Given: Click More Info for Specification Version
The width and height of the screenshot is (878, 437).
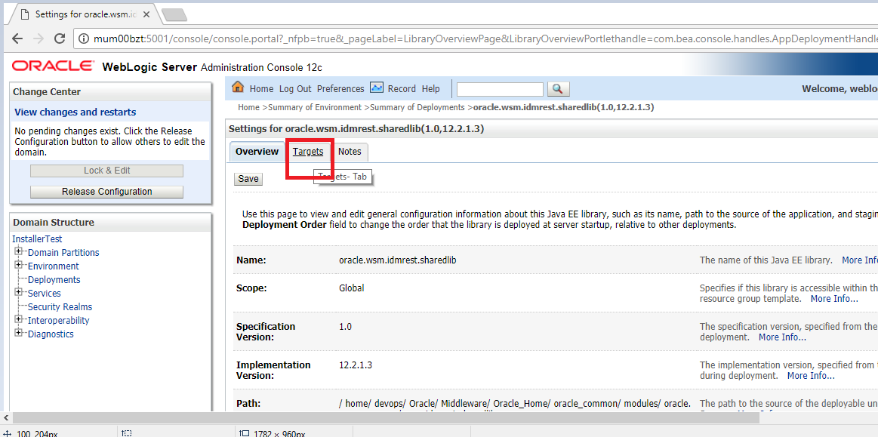Looking at the screenshot, I should (782, 337).
